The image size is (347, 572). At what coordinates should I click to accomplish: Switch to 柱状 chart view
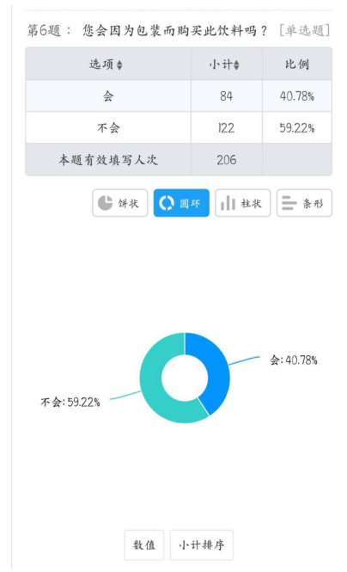pos(242,203)
